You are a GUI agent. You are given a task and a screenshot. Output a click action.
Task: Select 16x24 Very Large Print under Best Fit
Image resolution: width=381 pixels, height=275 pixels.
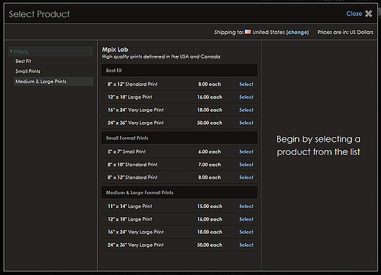pyautogui.click(x=246, y=110)
